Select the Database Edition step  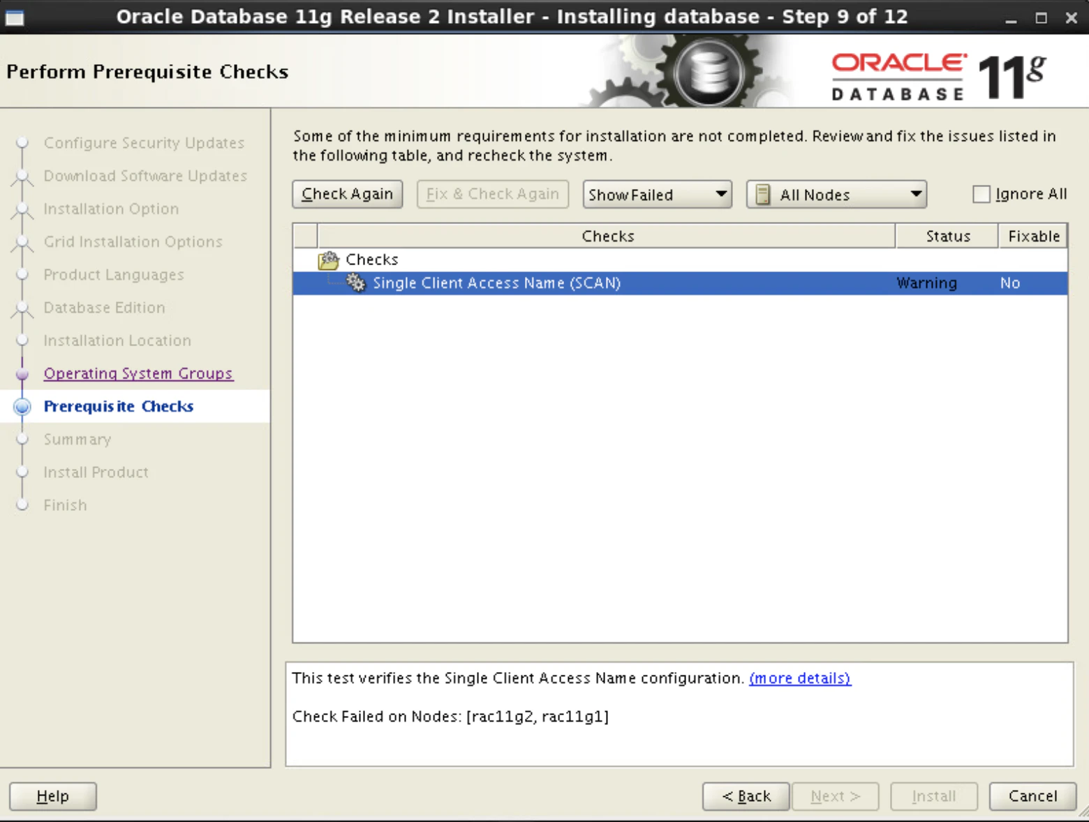click(x=105, y=308)
